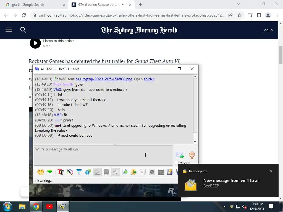Click the send file icon with green arrow
The height and width of the screenshot is (212, 283).
coord(125,172)
